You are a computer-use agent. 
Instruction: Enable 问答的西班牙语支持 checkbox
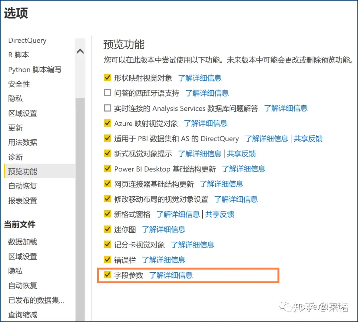(x=107, y=93)
